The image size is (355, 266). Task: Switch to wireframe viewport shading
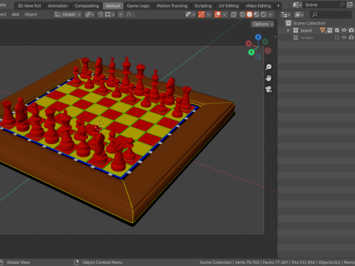(243, 15)
